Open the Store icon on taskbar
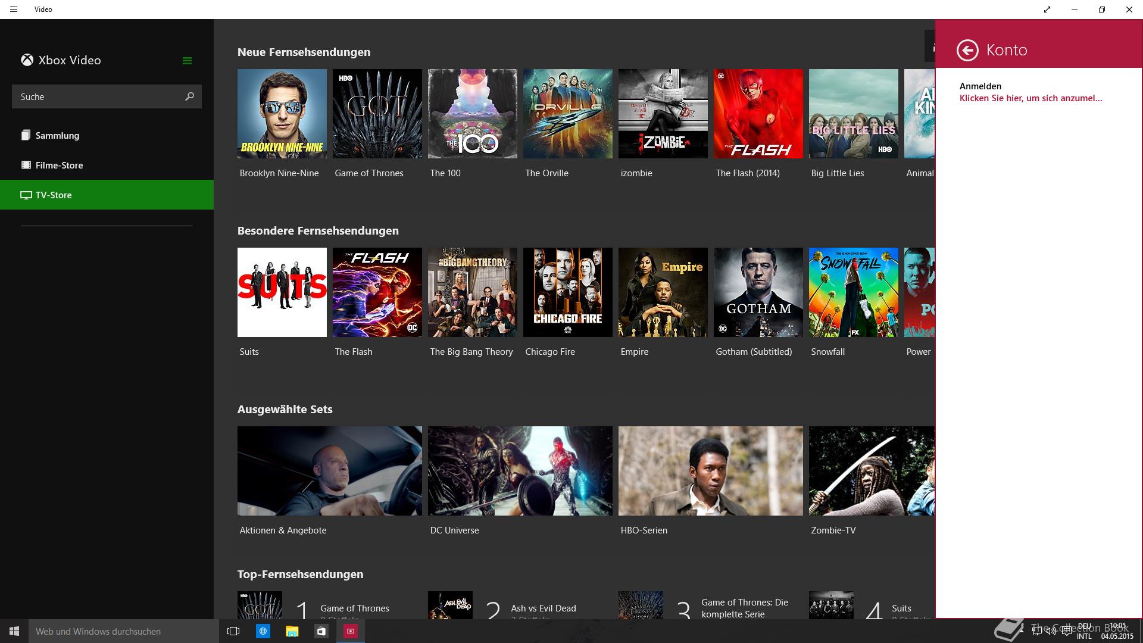1143x643 pixels. pyautogui.click(x=321, y=631)
